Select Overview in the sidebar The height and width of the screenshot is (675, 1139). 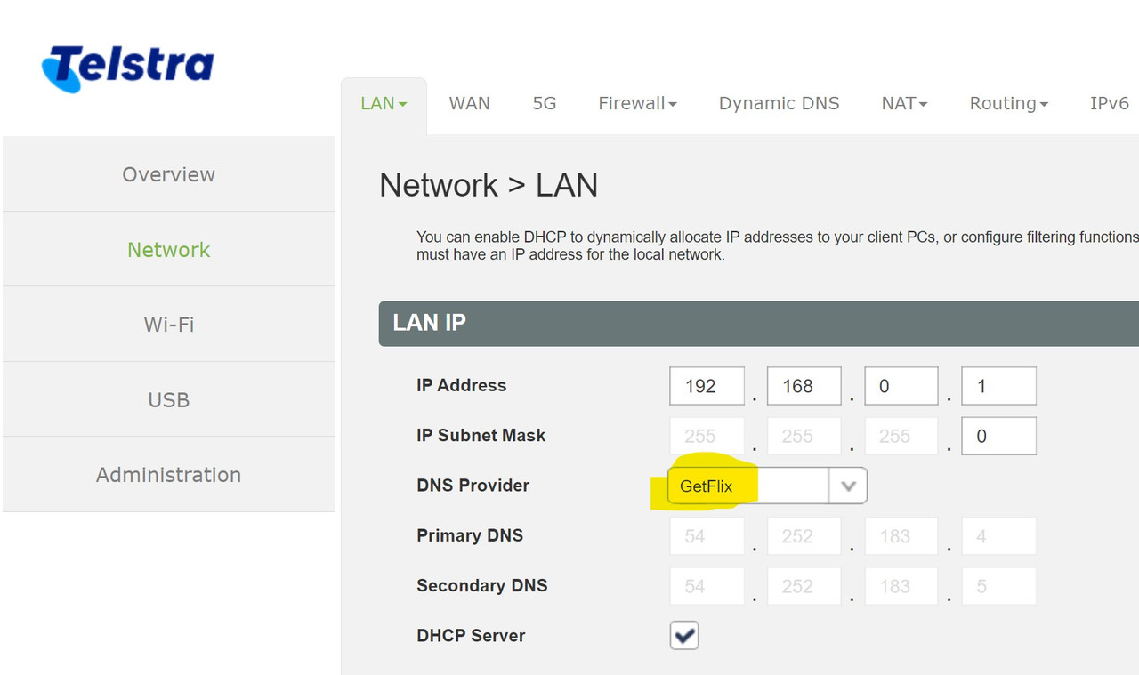point(169,174)
